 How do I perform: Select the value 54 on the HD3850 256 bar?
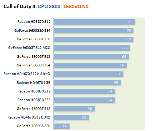point(110,100)
